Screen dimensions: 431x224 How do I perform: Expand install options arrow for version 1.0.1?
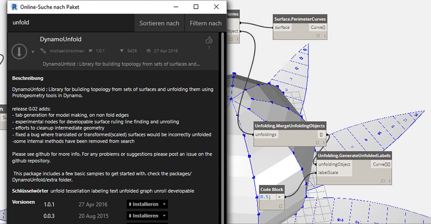click(x=164, y=204)
